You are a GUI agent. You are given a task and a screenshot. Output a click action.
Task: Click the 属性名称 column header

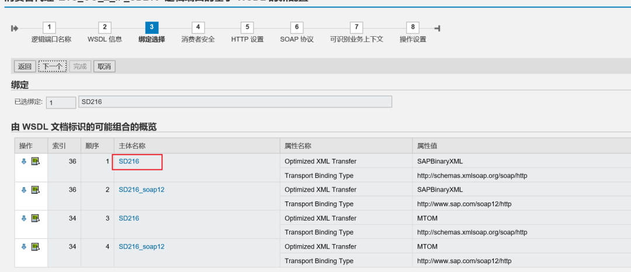[346, 146]
